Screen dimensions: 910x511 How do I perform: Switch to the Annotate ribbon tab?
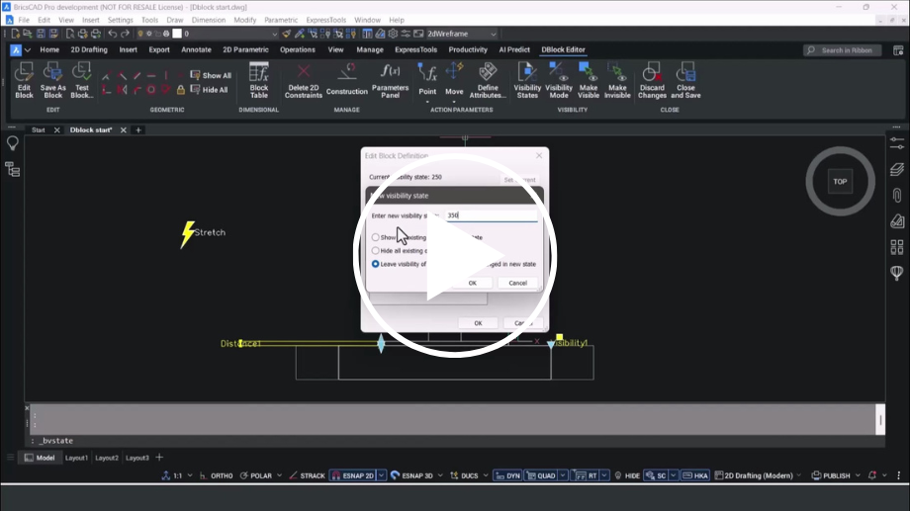[x=196, y=49]
